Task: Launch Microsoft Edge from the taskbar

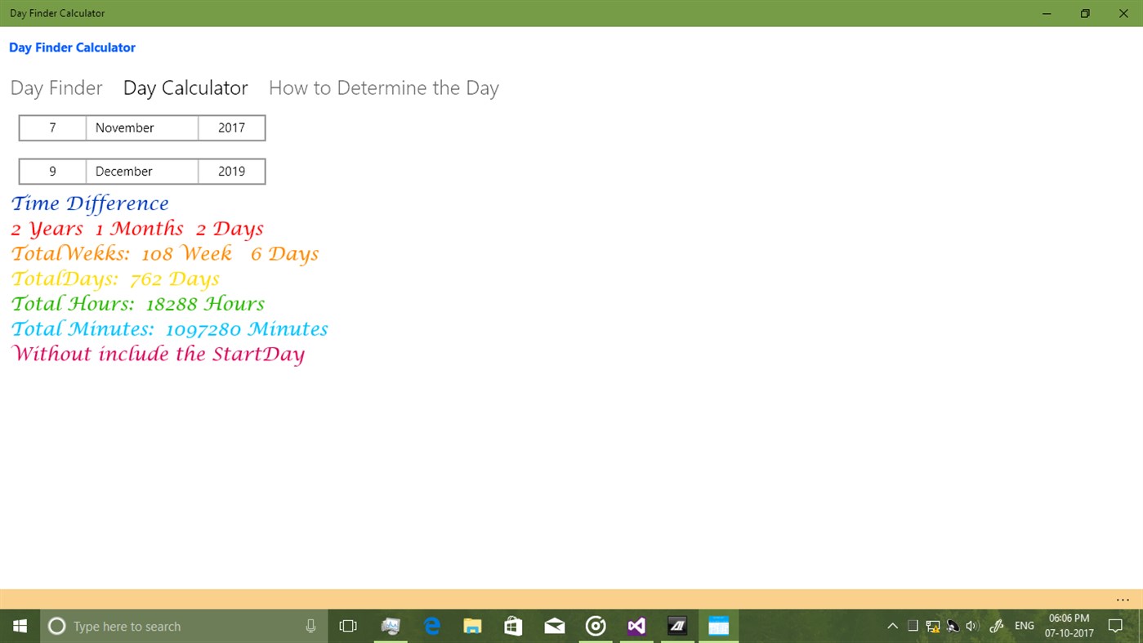Action: pos(431,626)
